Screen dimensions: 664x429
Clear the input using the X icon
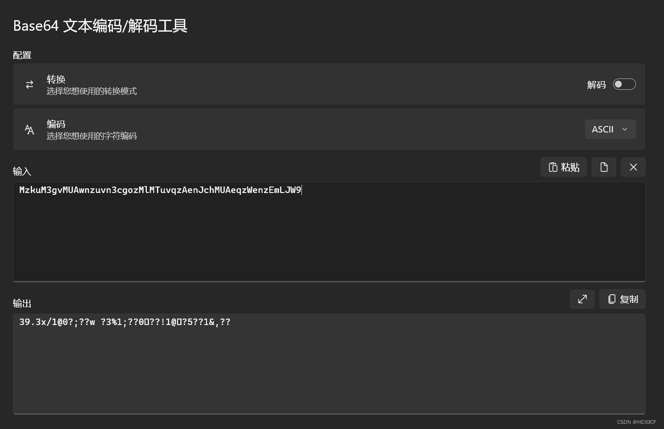tap(633, 167)
